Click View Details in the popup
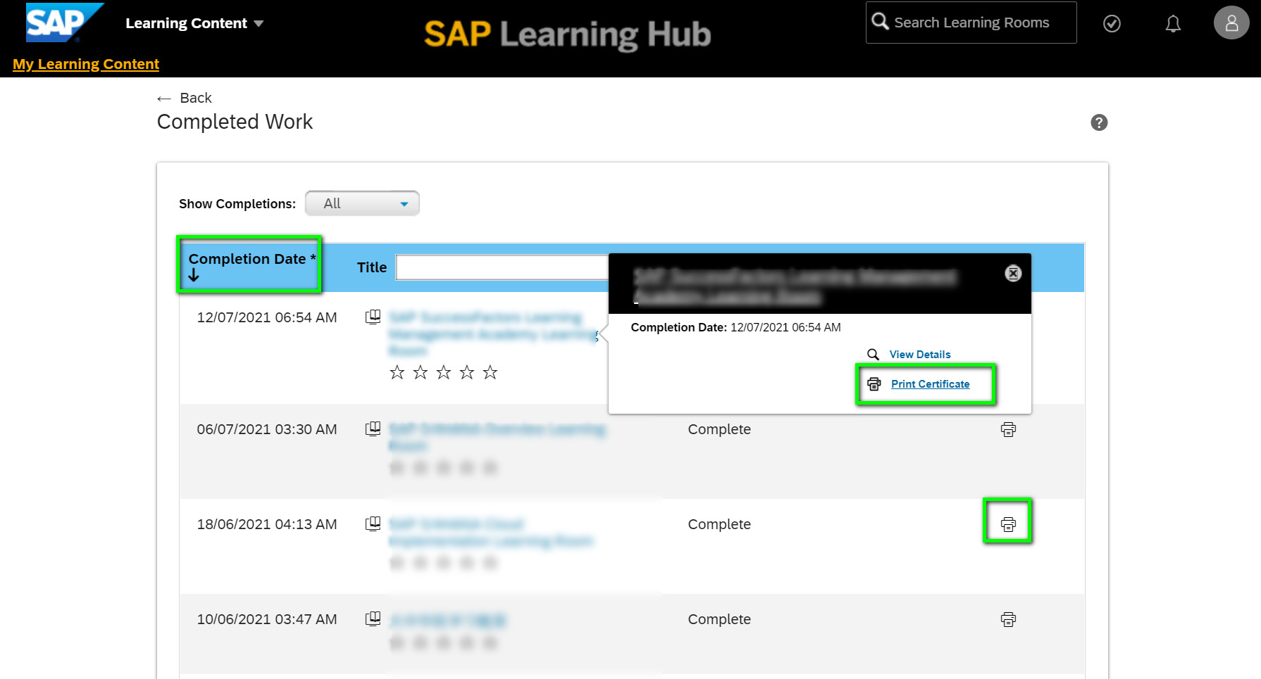 click(920, 355)
